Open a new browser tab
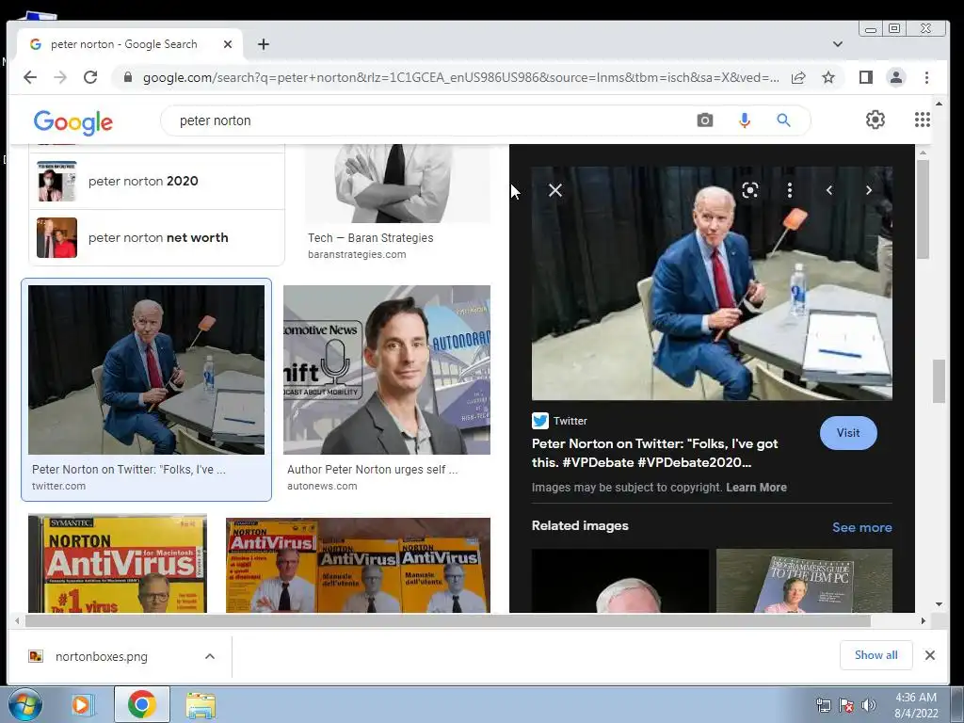Viewport: 964px width, 723px height. [264, 44]
